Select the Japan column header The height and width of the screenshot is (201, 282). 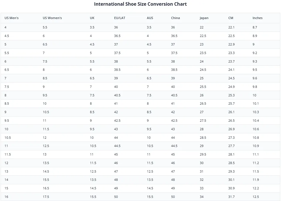[x=204, y=18]
